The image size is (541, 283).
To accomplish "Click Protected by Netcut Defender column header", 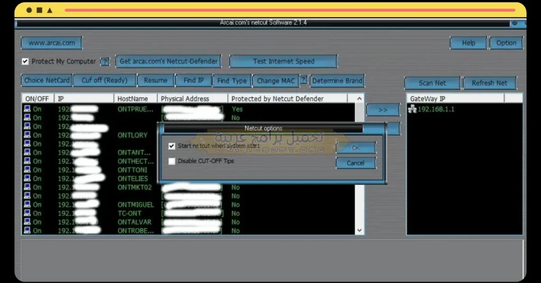I will [287, 99].
